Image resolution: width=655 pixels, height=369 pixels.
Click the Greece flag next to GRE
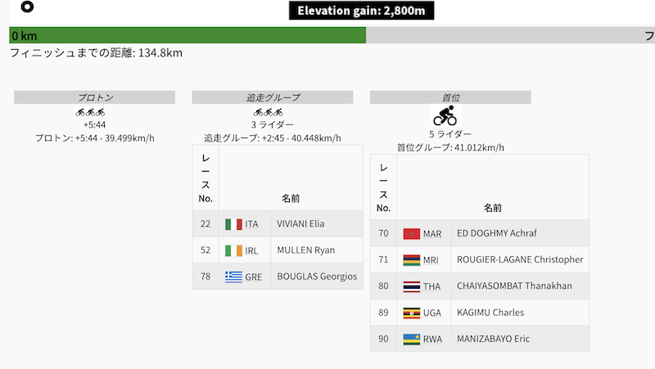click(233, 277)
